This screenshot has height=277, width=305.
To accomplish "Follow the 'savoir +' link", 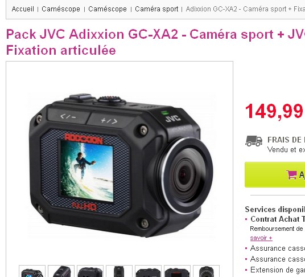I will (261, 238).
